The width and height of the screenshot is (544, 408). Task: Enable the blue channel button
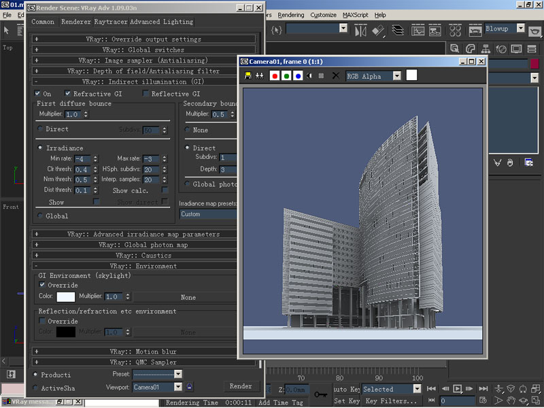pyautogui.click(x=298, y=75)
